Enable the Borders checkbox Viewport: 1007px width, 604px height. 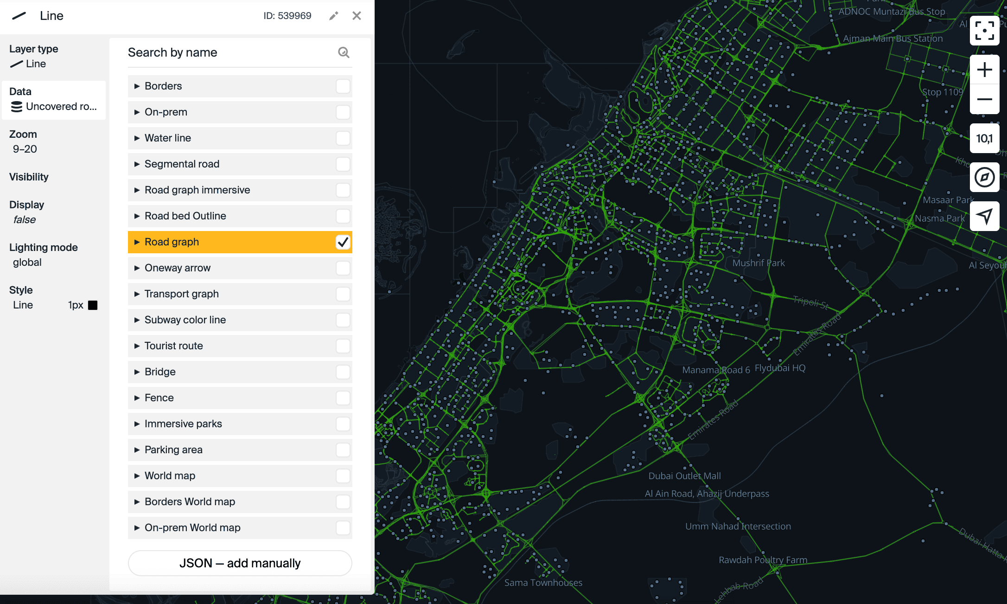pos(343,86)
